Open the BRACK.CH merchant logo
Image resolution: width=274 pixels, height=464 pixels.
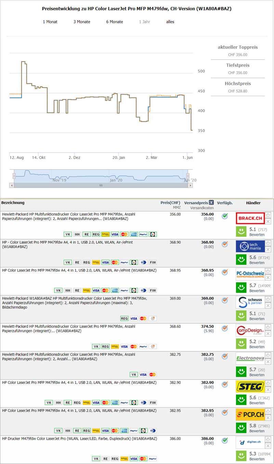pyautogui.click(x=250, y=218)
